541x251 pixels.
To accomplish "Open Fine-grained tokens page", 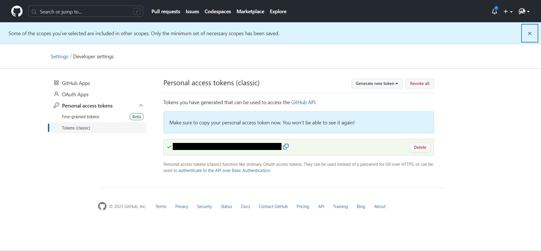I will 81,117.
